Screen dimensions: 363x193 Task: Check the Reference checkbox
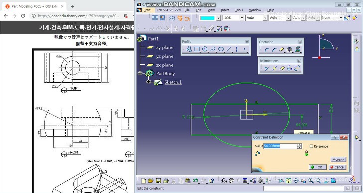(311, 146)
